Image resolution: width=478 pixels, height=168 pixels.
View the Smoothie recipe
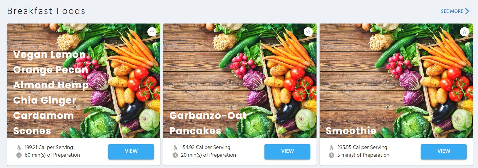[444, 152]
